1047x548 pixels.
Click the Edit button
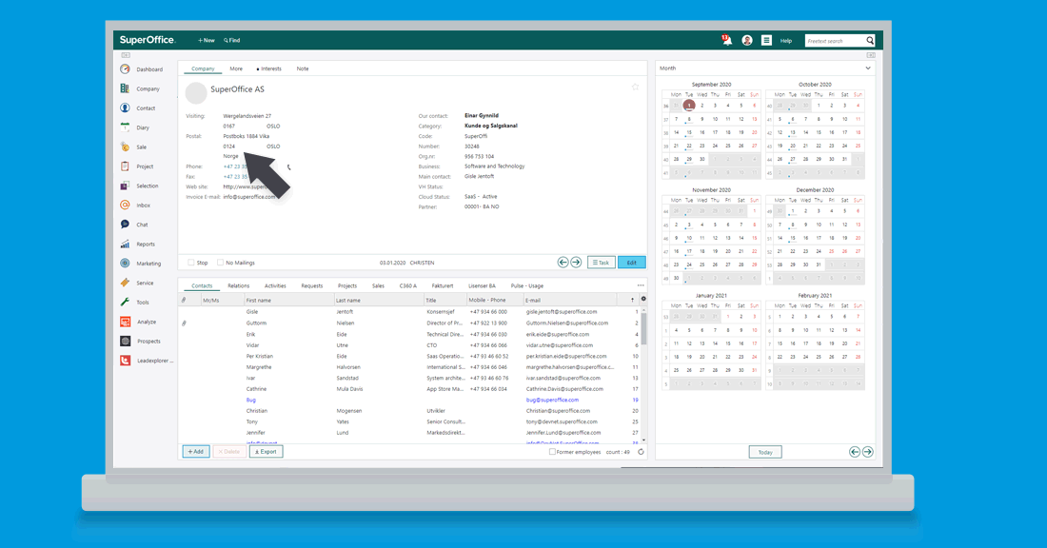pyautogui.click(x=633, y=263)
